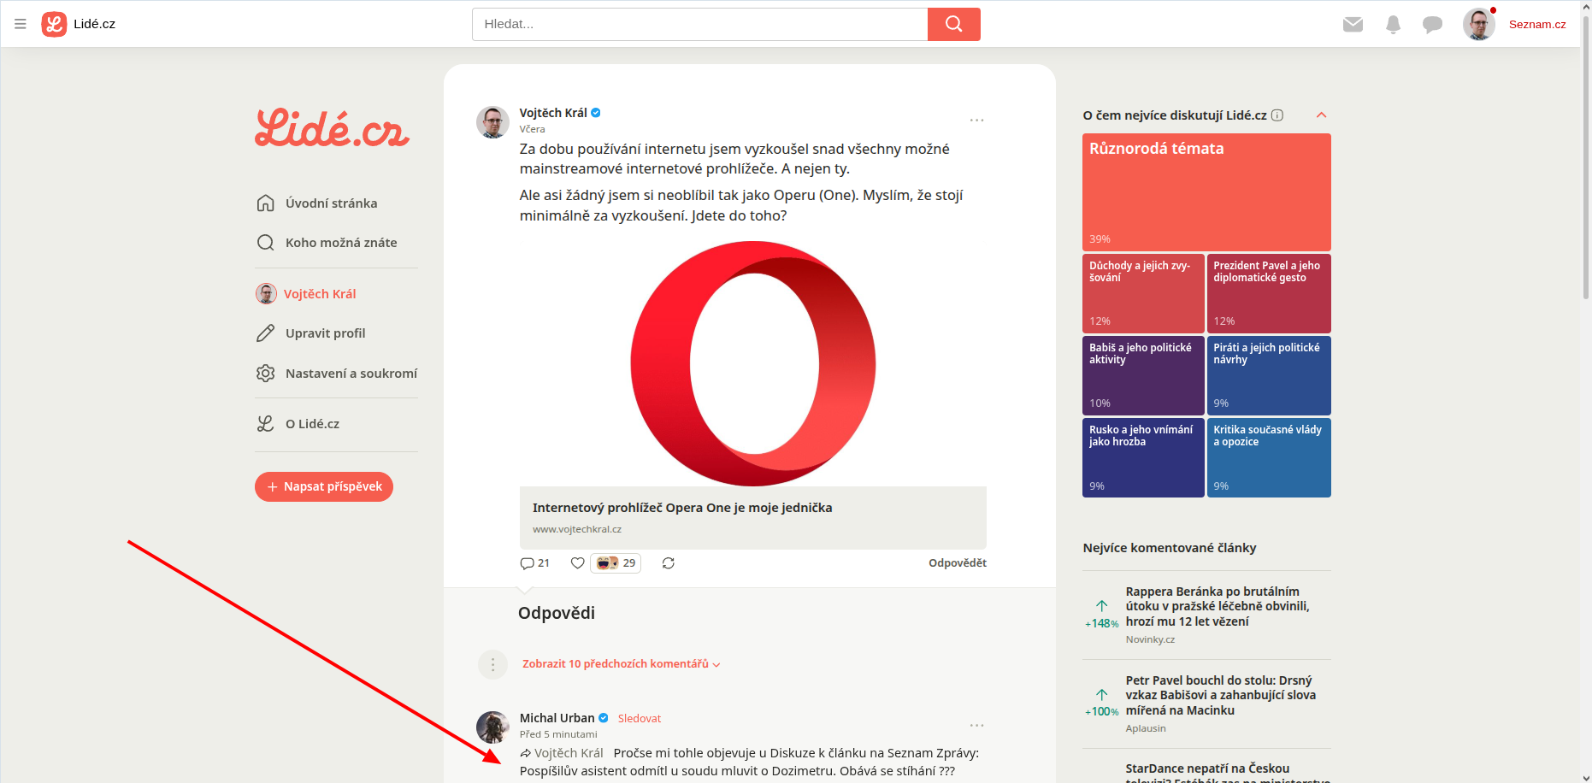Expand 10 previous comments
The width and height of the screenshot is (1592, 783).
click(x=620, y=664)
